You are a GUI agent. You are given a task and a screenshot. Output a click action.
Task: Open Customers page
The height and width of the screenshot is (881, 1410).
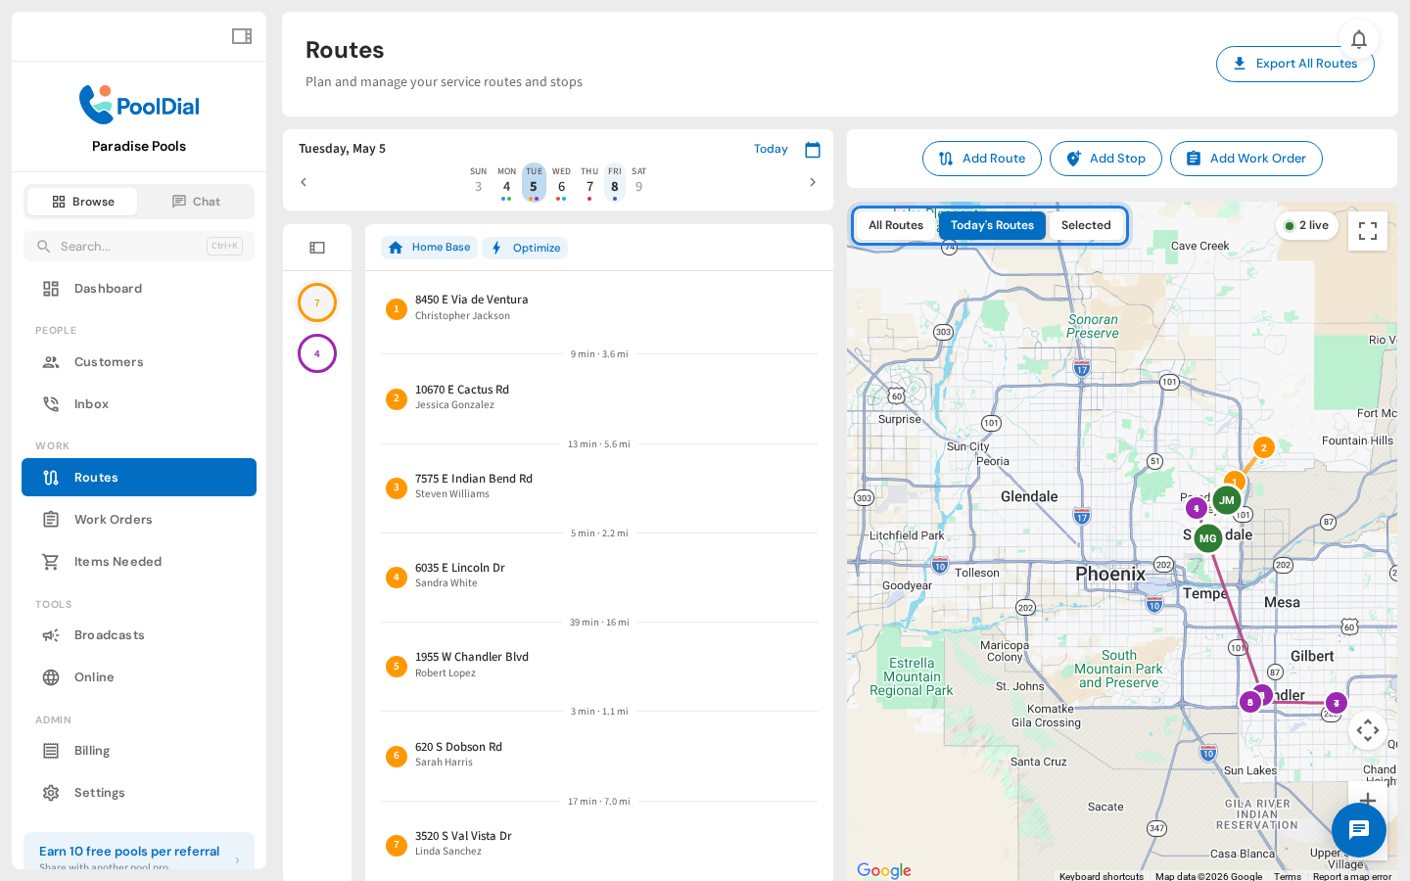(x=139, y=362)
